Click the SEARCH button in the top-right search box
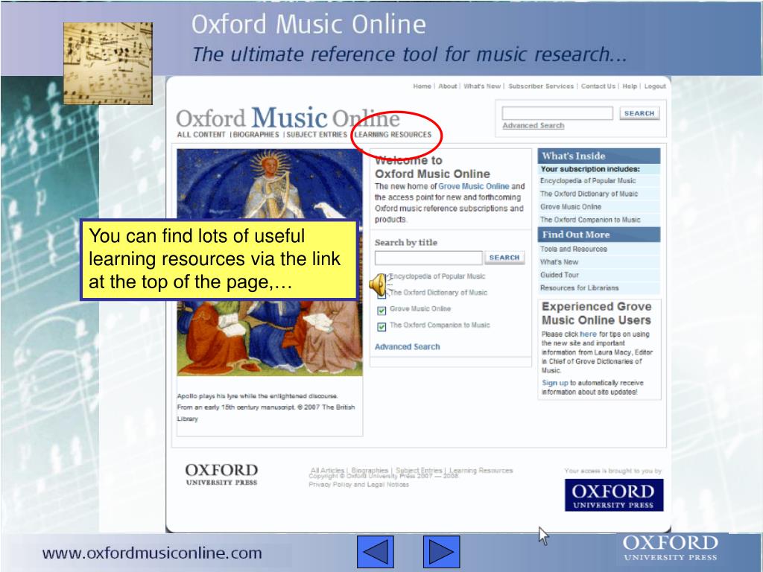 click(x=639, y=113)
